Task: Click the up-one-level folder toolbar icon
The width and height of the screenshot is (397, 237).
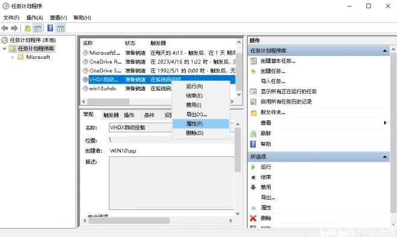Action: (27, 28)
